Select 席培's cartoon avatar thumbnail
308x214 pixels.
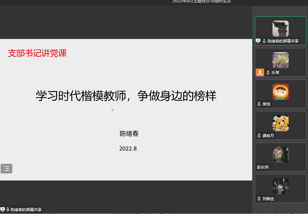tap(280, 92)
